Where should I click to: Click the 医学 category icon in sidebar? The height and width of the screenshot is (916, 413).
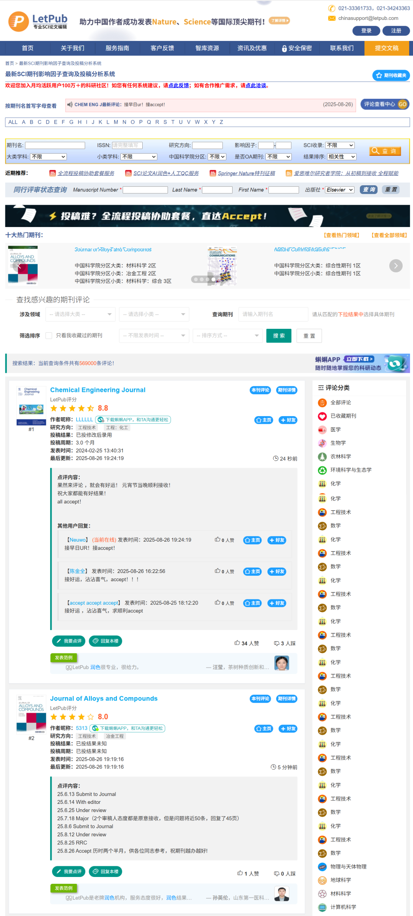(322, 429)
